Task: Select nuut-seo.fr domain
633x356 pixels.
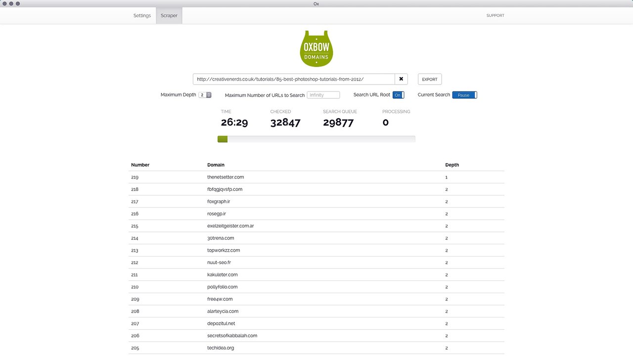Action: [219, 263]
